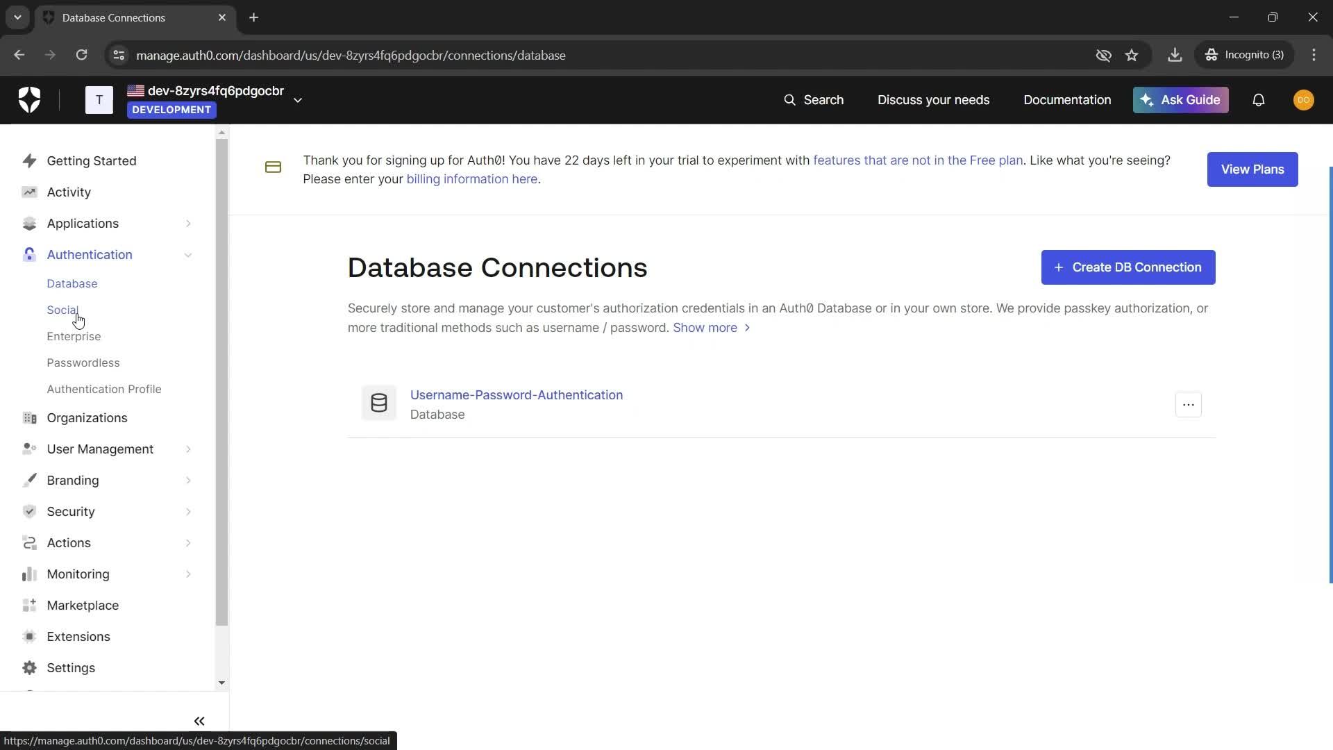
Task: Open Chrome's three-dot menu
Action: pyautogui.click(x=1314, y=55)
